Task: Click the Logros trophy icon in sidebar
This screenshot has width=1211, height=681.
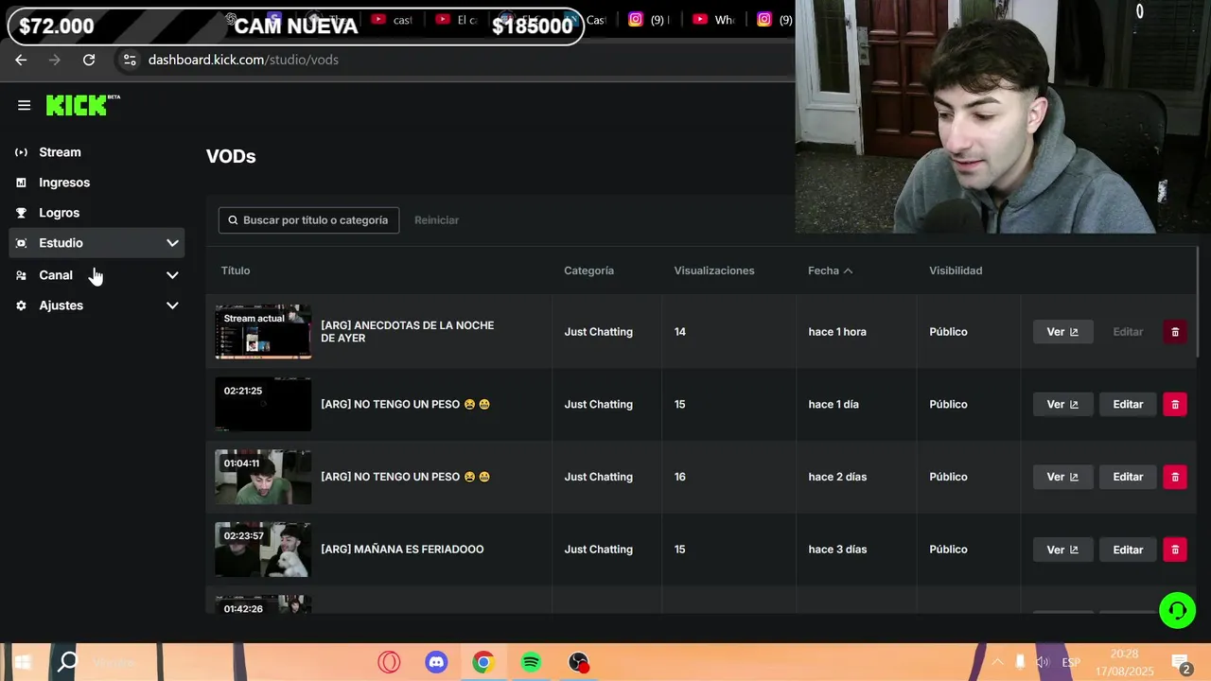Action: [21, 213]
